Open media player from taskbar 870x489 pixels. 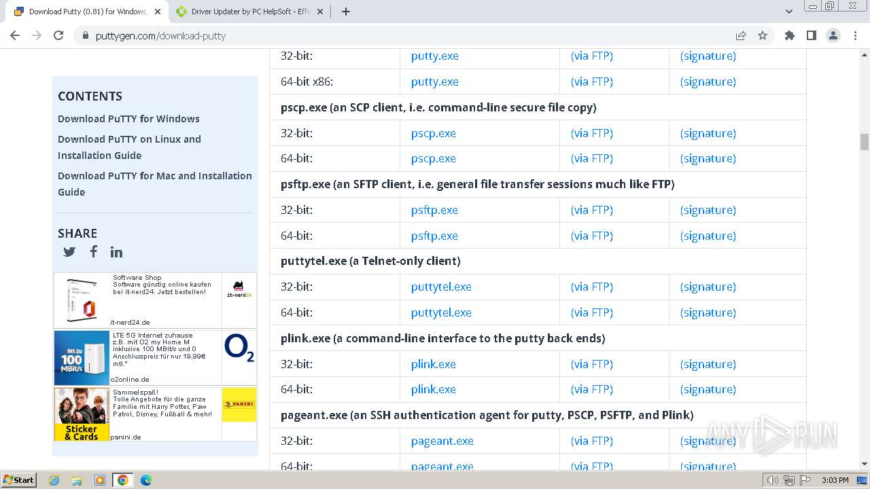pos(100,480)
